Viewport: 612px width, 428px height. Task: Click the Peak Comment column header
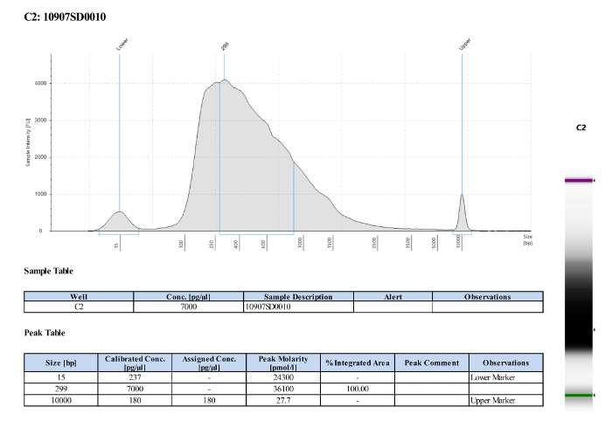coord(432,362)
